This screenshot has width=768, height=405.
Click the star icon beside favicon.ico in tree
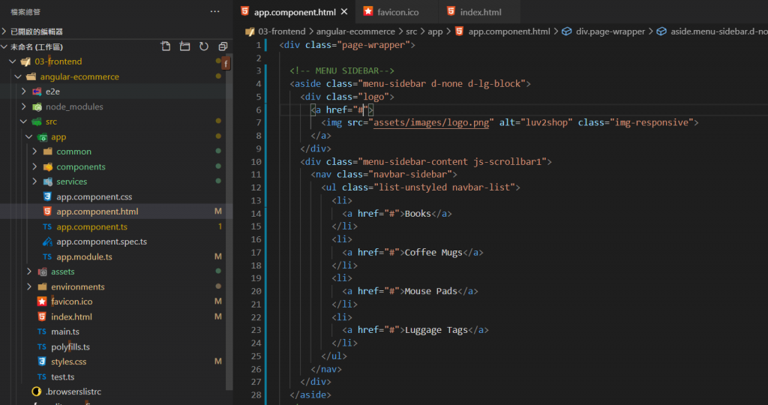tap(42, 301)
